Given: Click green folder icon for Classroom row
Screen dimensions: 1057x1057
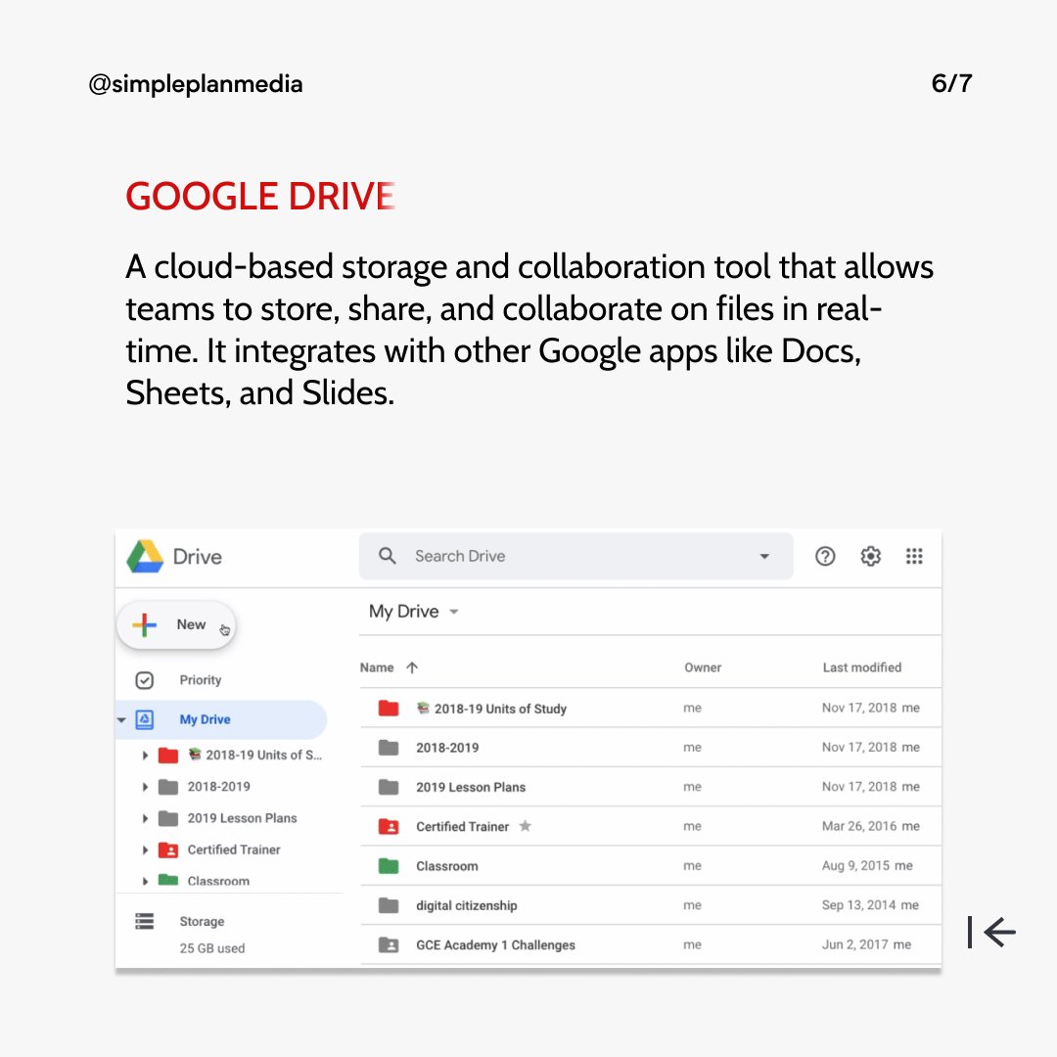Looking at the screenshot, I should pyautogui.click(x=389, y=865).
